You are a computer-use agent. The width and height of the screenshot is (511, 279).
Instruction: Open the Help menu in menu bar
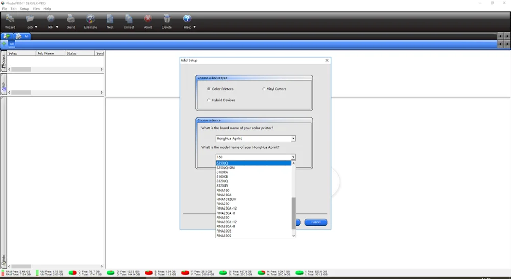tap(47, 9)
